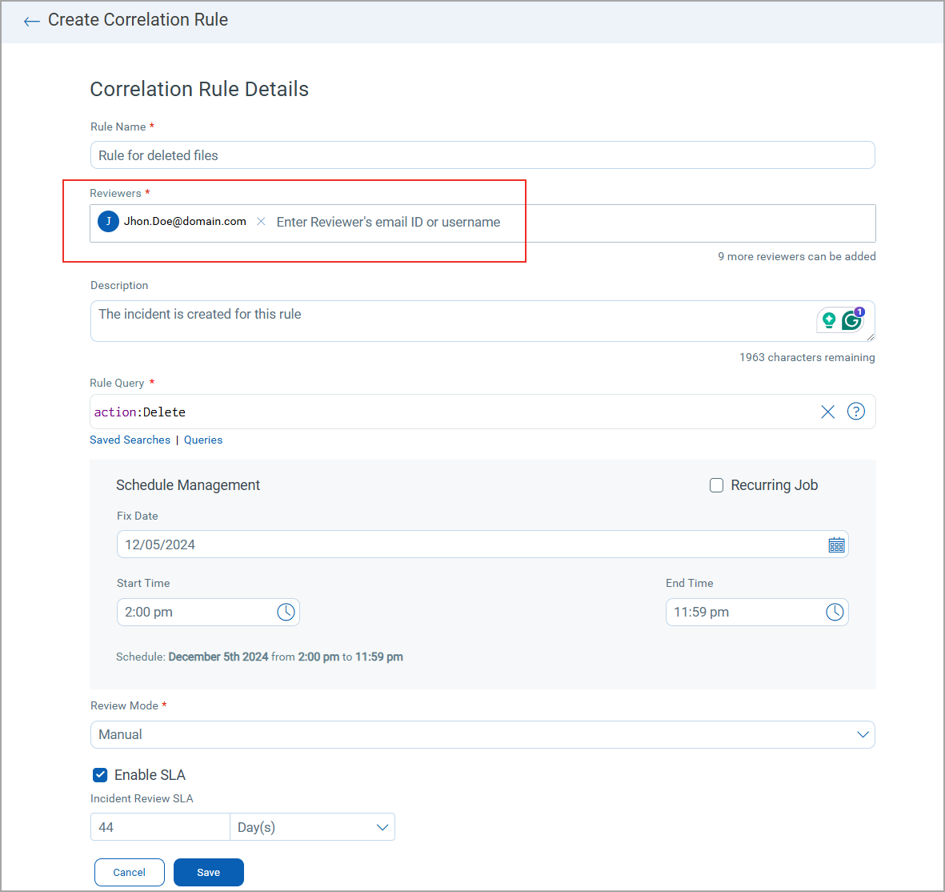Click the '9 more reviewers can be added' text
The image size is (945, 892).
pos(797,256)
